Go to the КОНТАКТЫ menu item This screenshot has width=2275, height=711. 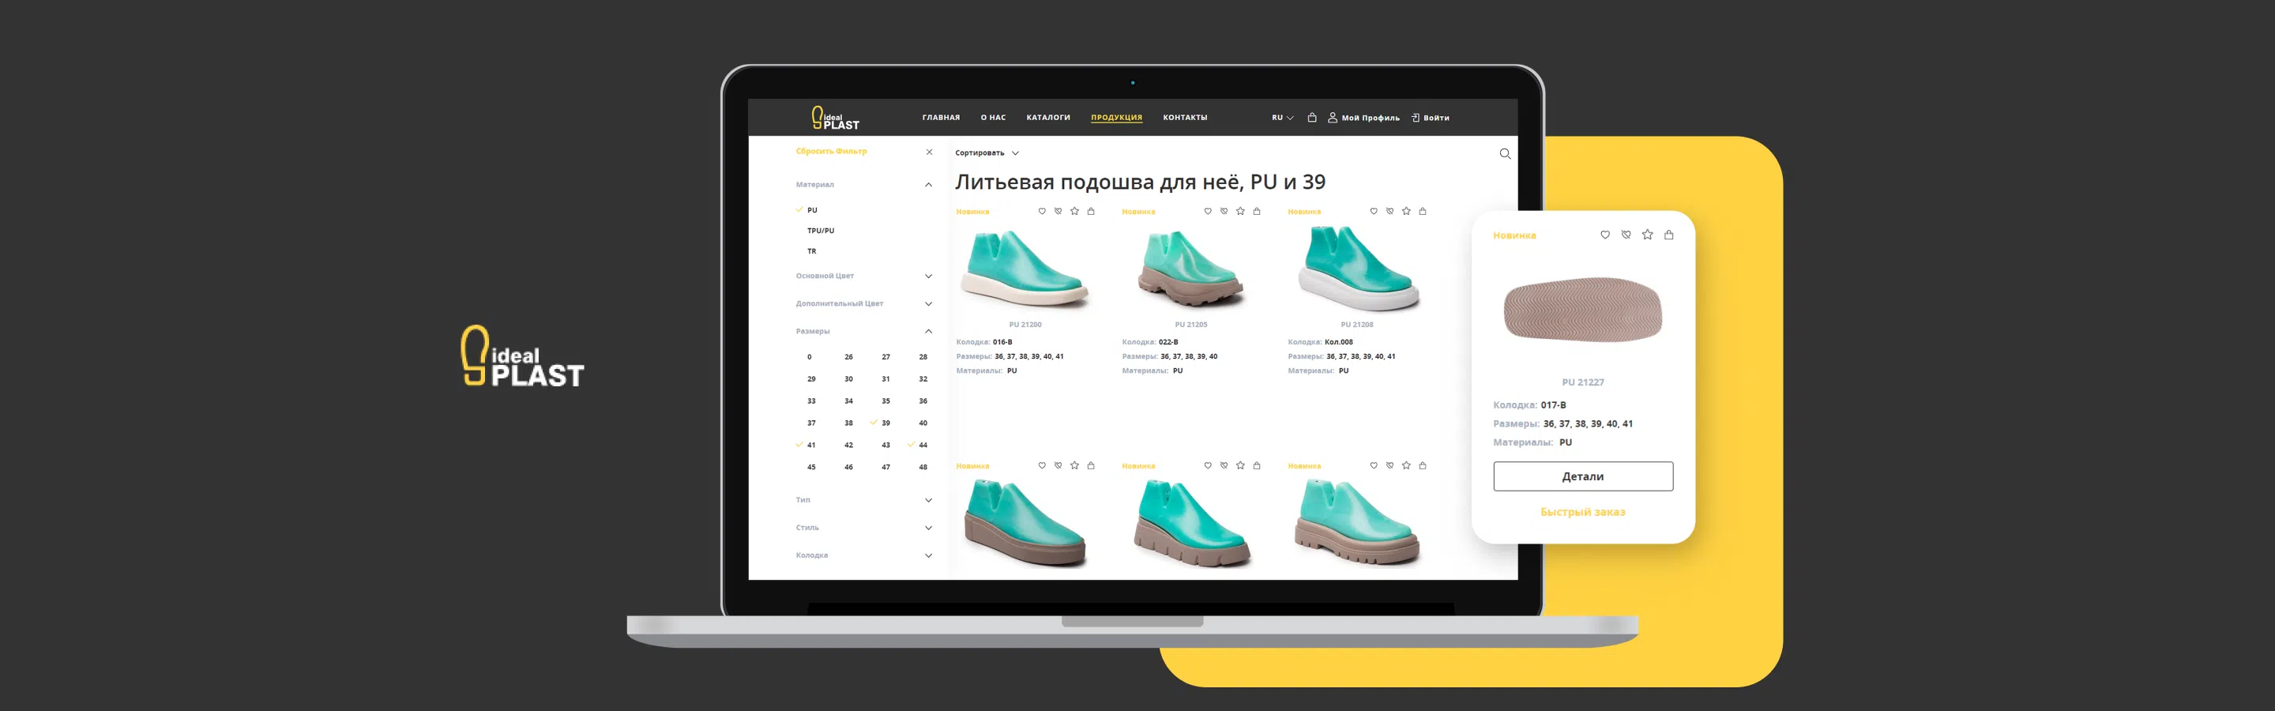click(x=1185, y=117)
